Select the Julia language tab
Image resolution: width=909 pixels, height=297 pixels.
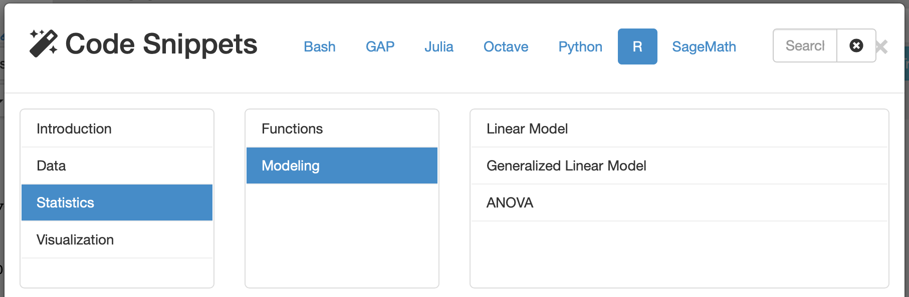click(x=438, y=46)
